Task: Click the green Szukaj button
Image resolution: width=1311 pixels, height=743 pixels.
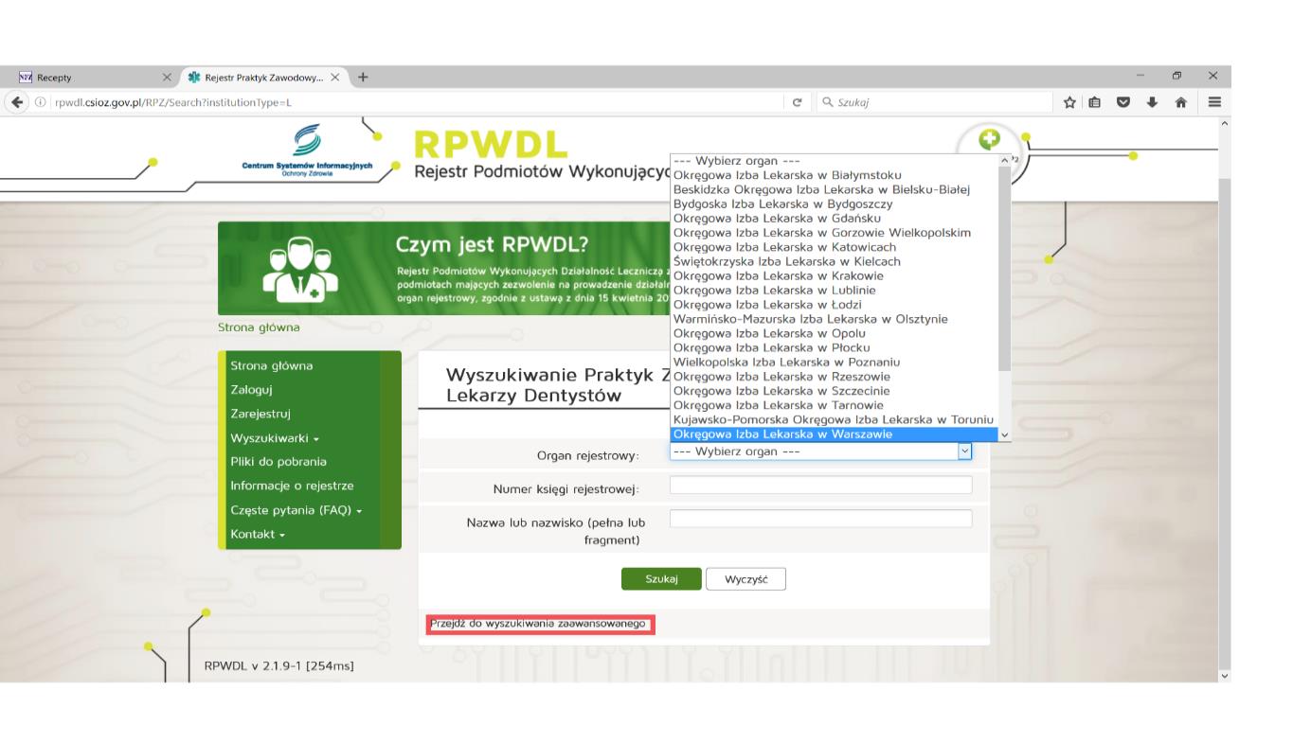Action: point(661,579)
